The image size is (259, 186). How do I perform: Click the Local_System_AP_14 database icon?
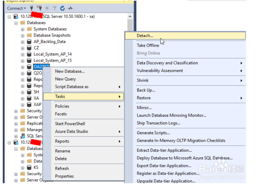(x=29, y=54)
